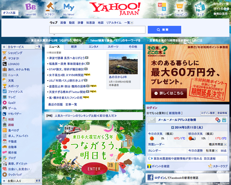Screen dimensions: 231x185
Task: Click the スポーツ trophy icon
Action: (5, 86)
